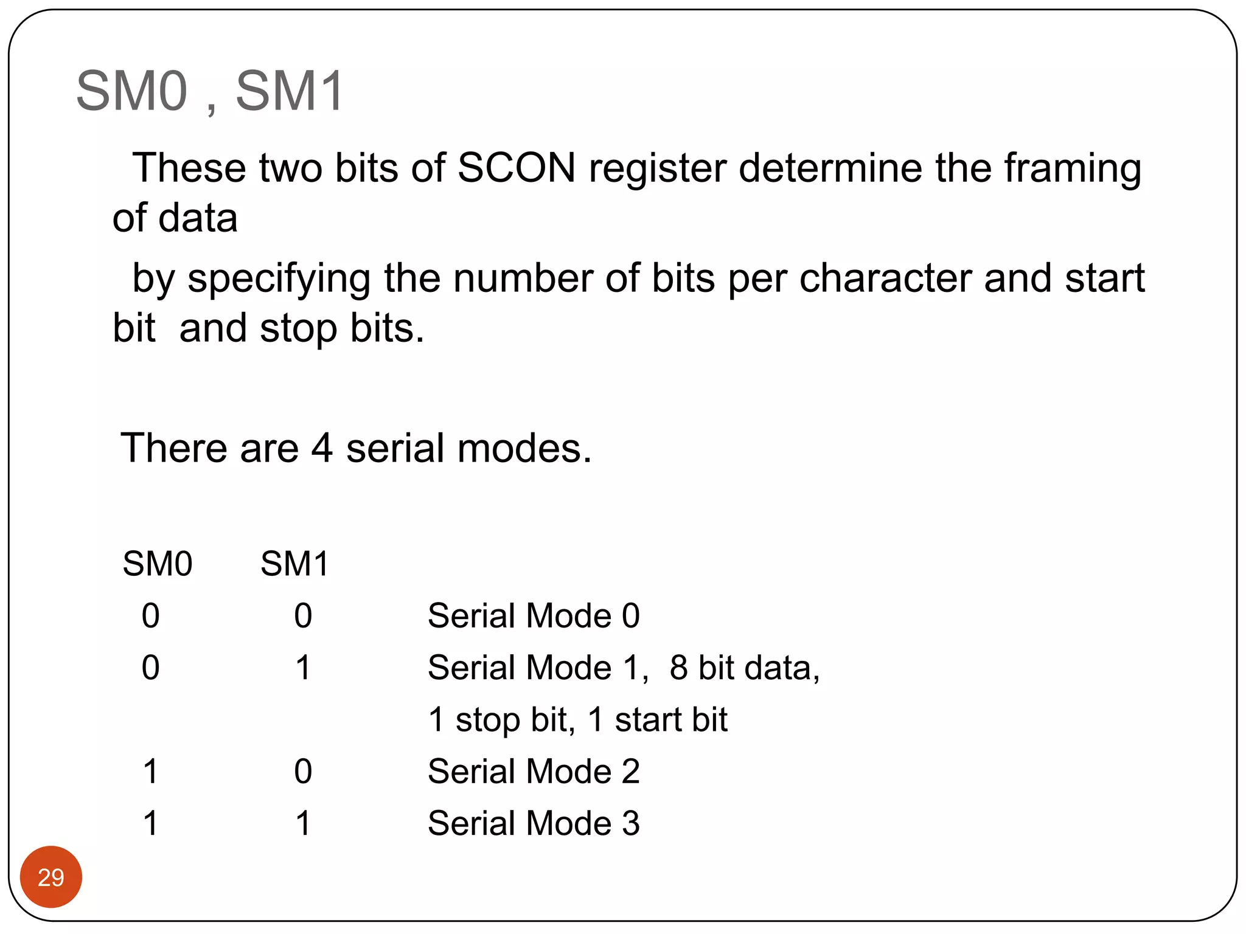Click the SM1 value 0 in Mode 2 row
Screen dimensions: 1246x934
click(x=303, y=771)
